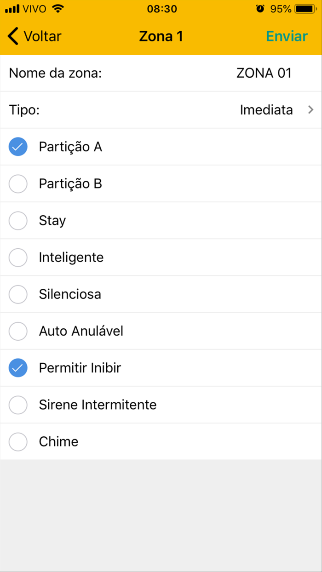Activate Silenciosa mode
The height and width of the screenshot is (572, 322).
(x=17, y=294)
